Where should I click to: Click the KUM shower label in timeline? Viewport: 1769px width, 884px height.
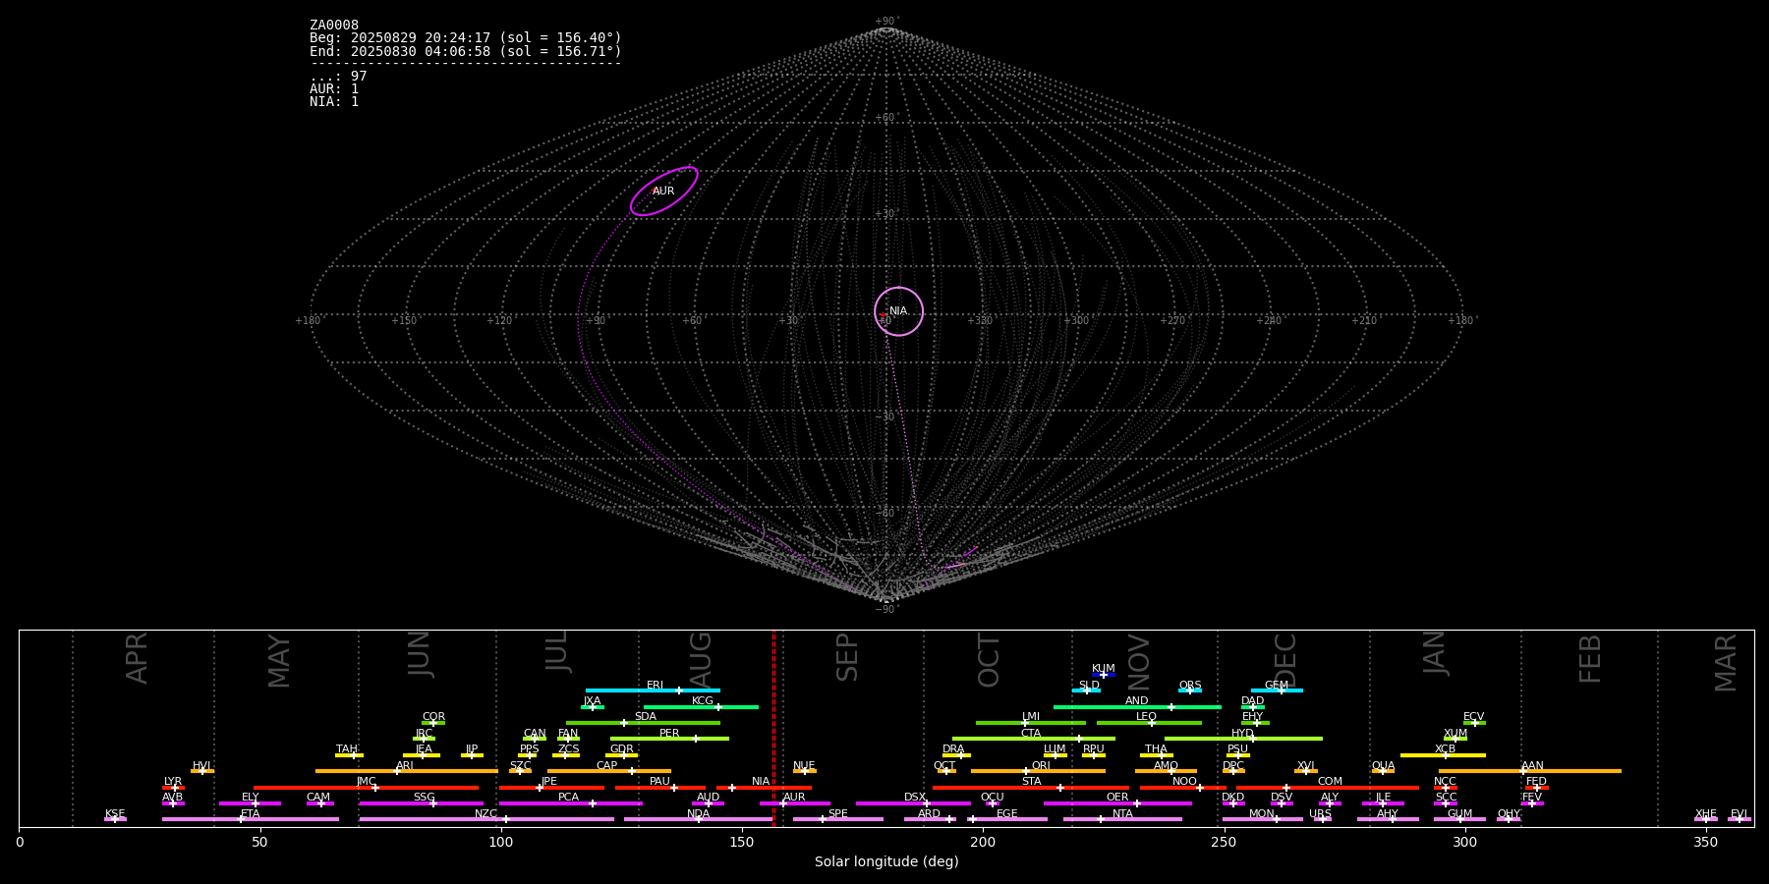point(1104,669)
